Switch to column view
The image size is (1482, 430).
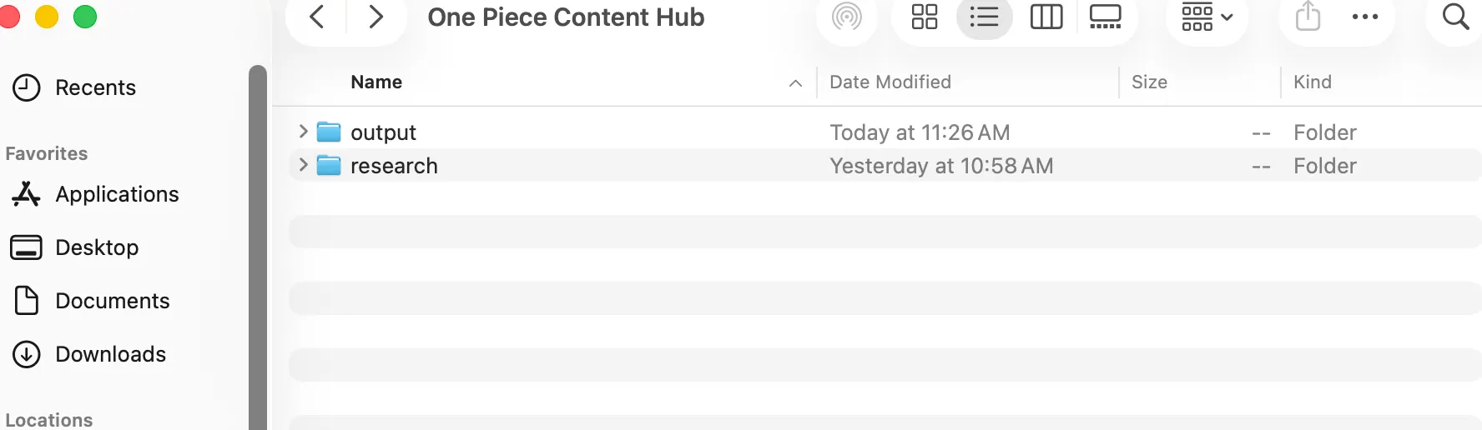1046,17
